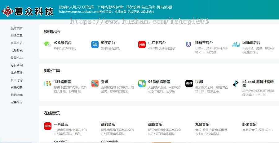Screen dimensions: 279x143
Task: Open 每日新闻 sidebar item
Action: click(17, 65)
